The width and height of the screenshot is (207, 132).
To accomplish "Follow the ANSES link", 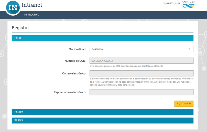I will [x=145, y=66].
